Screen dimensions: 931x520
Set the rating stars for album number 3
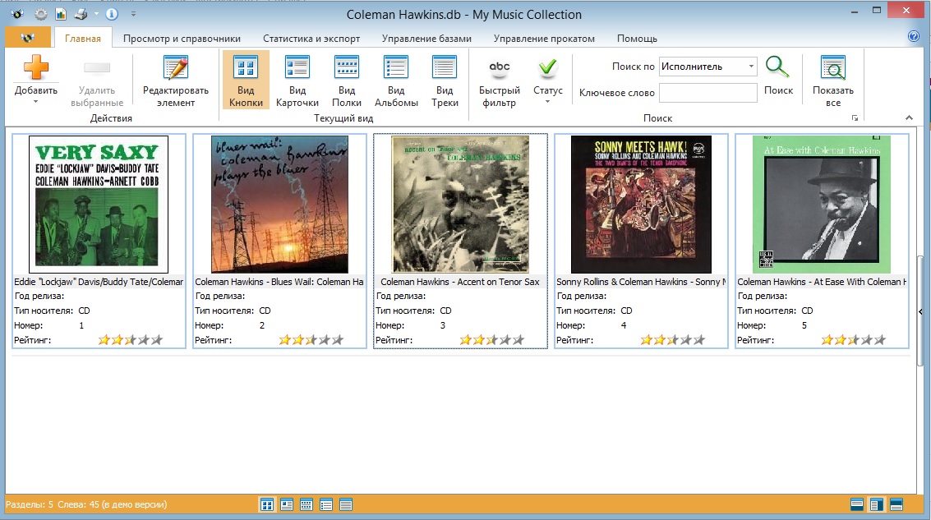(x=492, y=340)
